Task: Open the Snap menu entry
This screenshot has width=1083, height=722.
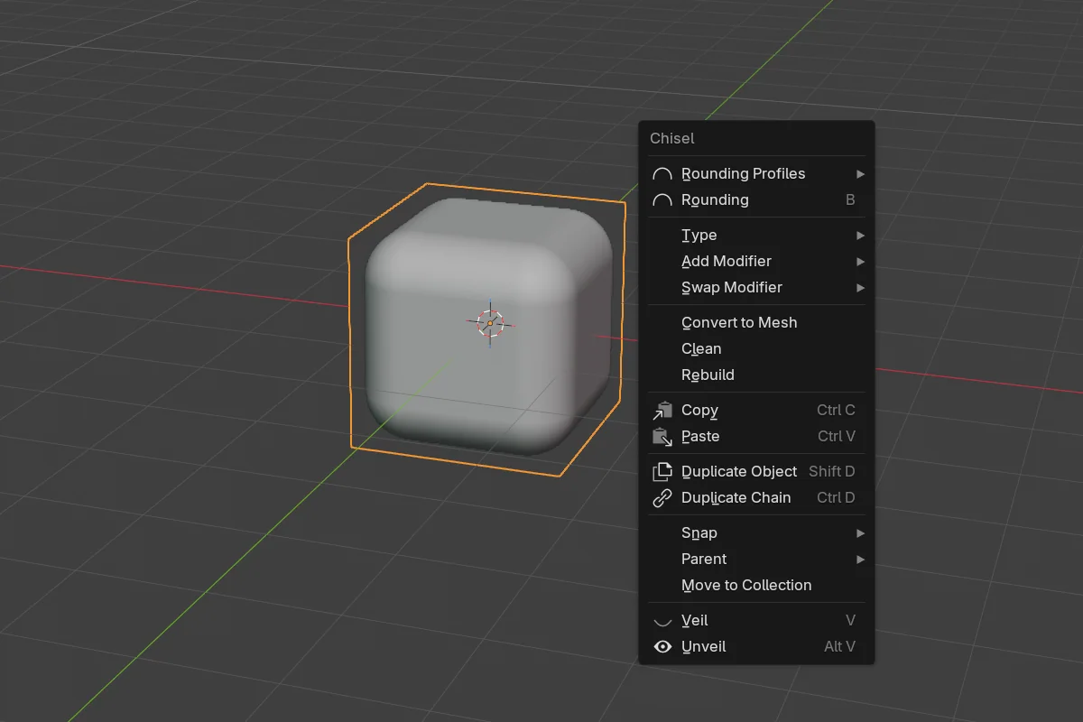Action: point(756,532)
